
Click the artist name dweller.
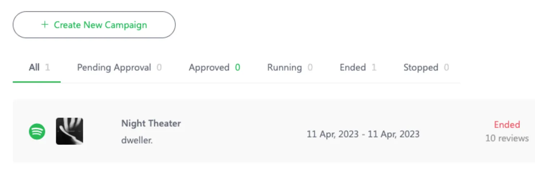137,140
